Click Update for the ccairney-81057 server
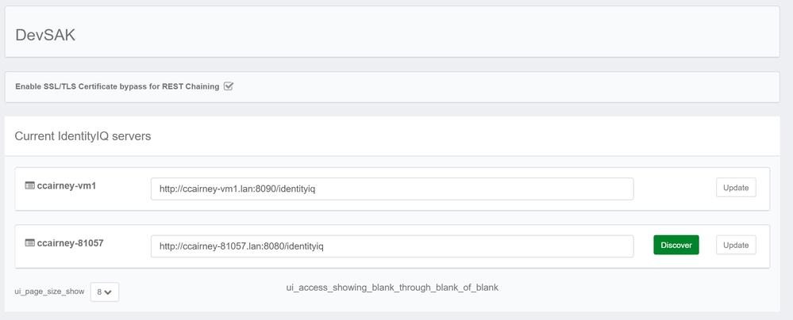793x320 pixels. pyautogui.click(x=735, y=246)
